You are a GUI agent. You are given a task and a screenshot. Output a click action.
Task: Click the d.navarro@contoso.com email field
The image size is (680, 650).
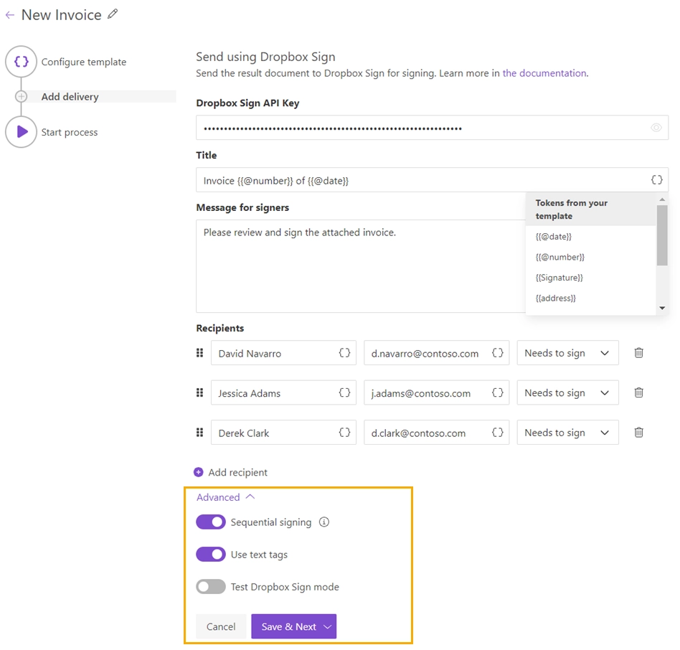click(x=436, y=353)
